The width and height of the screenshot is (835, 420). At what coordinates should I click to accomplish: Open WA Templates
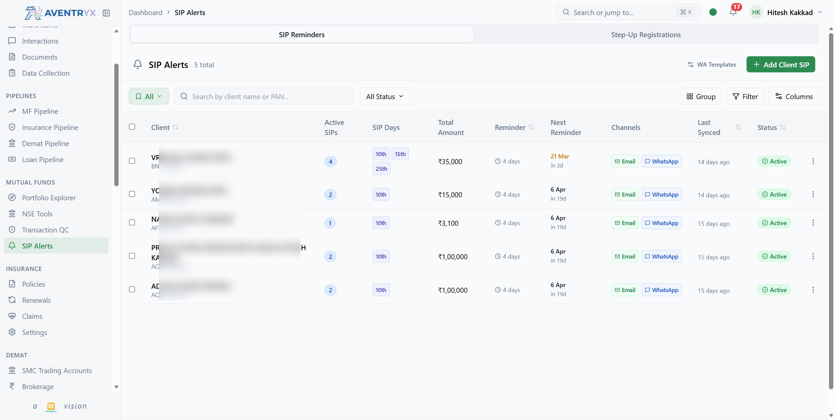pos(711,64)
